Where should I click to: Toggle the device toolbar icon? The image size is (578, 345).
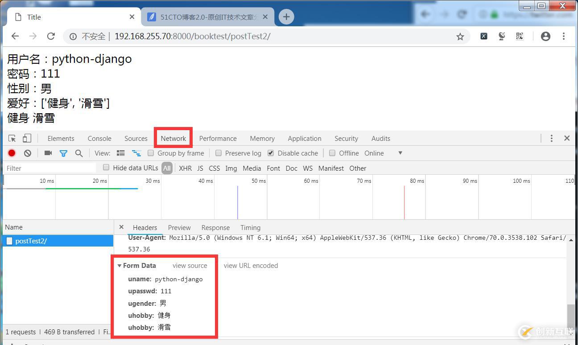[x=27, y=138]
